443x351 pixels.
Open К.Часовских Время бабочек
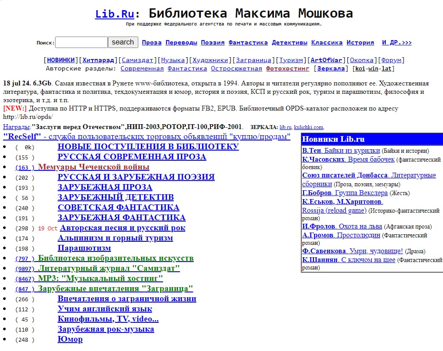coord(348,160)
